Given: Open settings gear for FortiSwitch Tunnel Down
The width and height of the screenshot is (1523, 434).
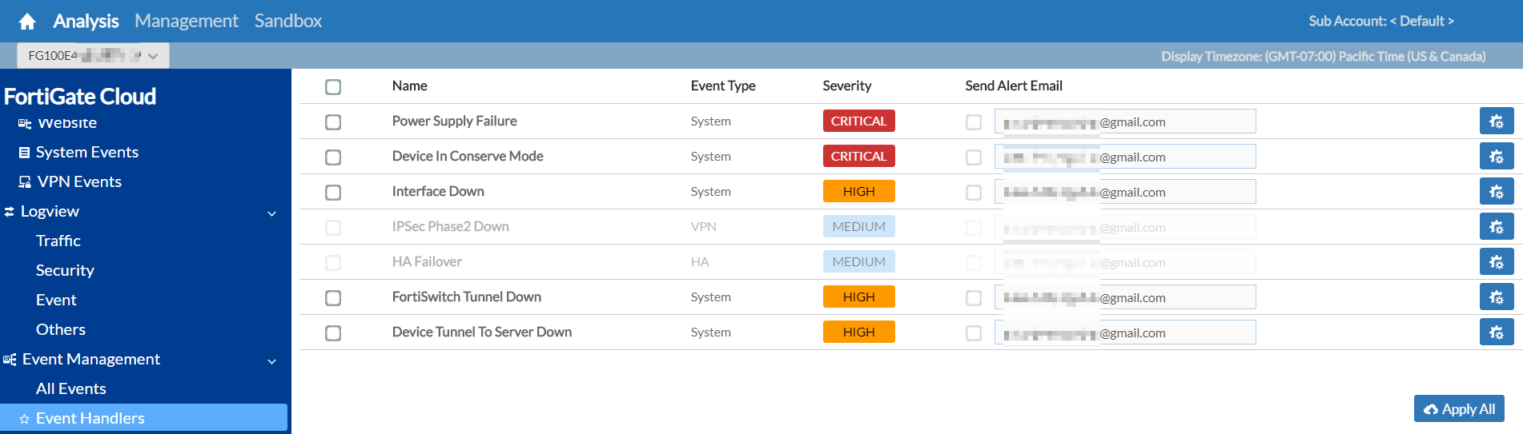Looking at the screenshot, I should coord(1497,297).
